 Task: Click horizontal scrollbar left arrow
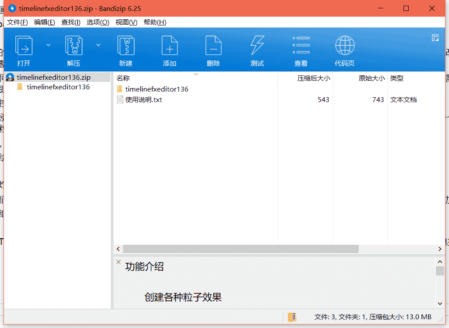click(x=118, y=249)
